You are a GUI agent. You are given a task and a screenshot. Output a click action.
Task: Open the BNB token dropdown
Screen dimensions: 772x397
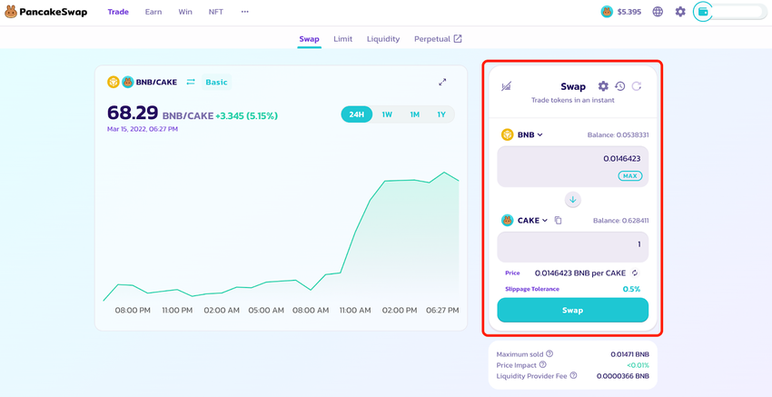click(522, 134)
